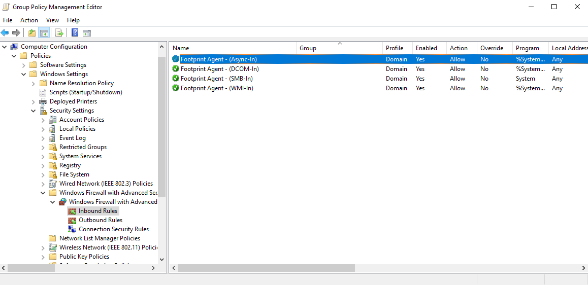Viewport: 588px width, 285px height.
Task: Click the Deployed Printers printer icon
Action: [43, 101]
